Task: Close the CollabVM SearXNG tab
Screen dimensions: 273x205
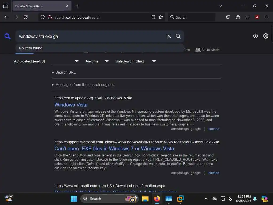Action: coord(67,6)
